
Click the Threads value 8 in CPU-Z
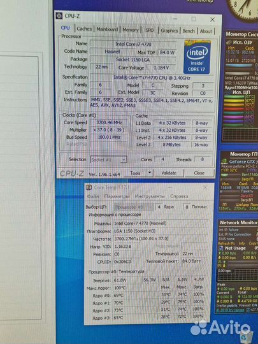tap(203, 159)
